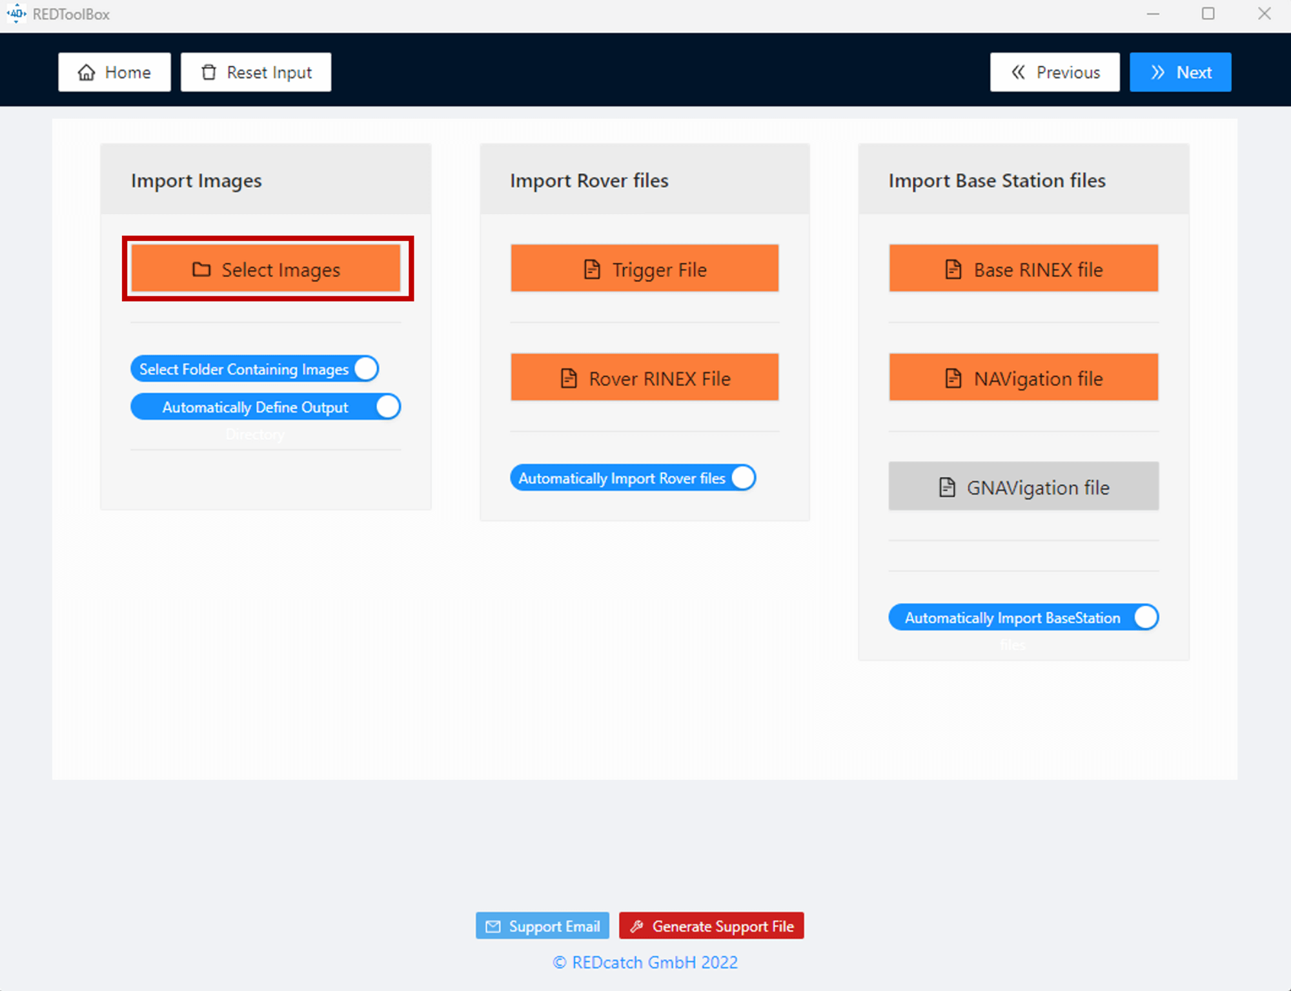The image size is (1291, 991).
Task: Click the GNAVigation file button
Action: [x=1023, y=487]
